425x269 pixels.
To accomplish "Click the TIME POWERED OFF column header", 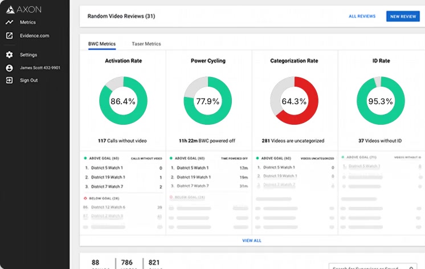I will 234,158.
